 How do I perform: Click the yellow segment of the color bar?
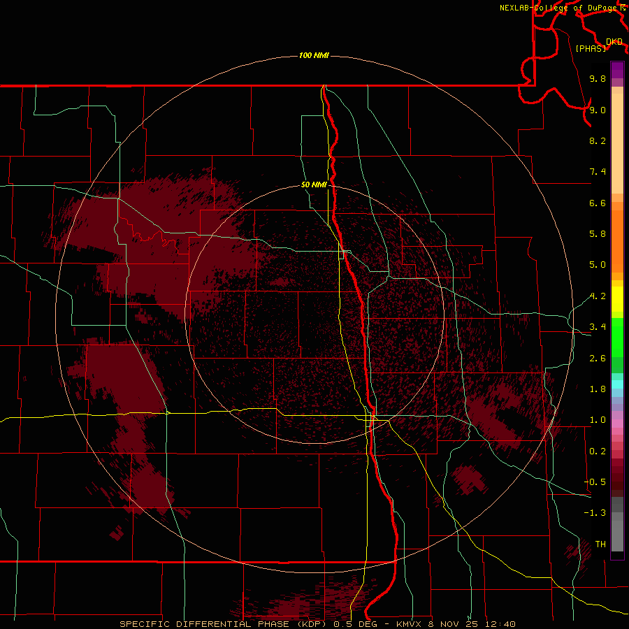tap(617, 299)
